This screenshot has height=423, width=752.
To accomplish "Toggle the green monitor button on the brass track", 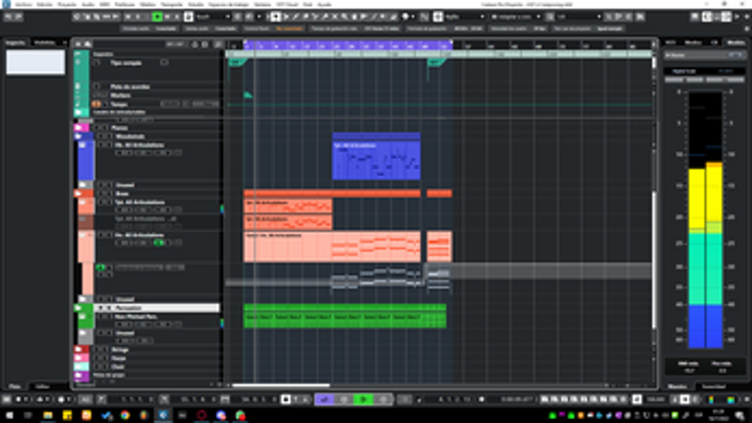I will click(158, 242).
